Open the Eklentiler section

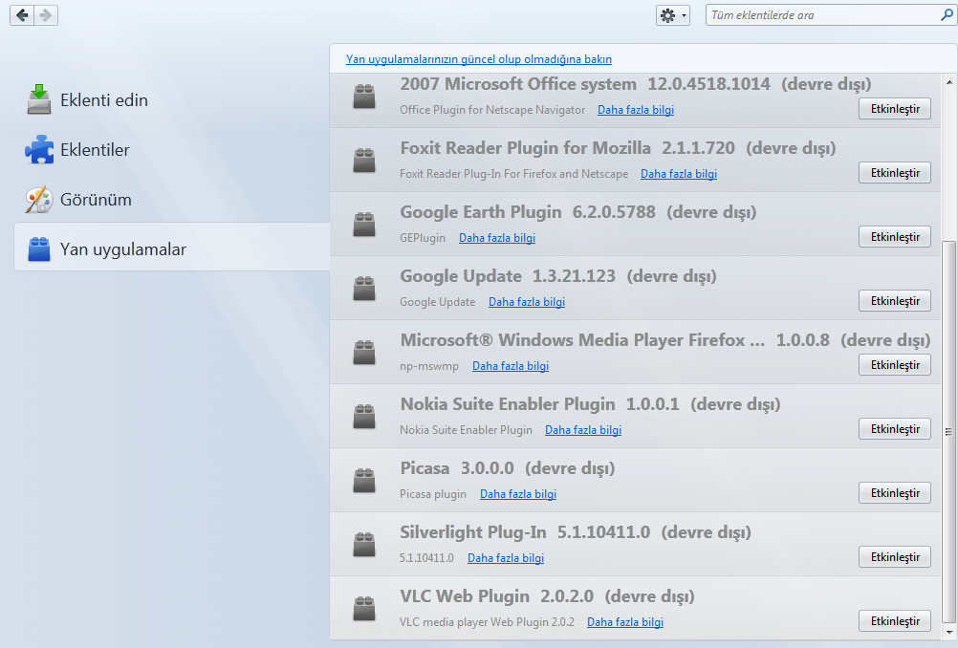coord(172,150)
